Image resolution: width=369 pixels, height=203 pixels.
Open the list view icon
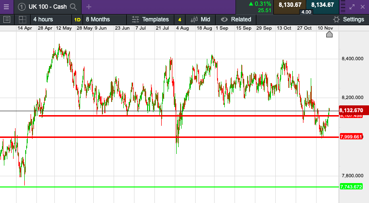(x=7, y=19)
